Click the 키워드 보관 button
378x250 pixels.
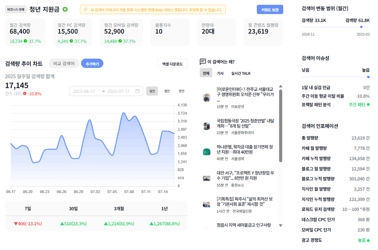270,10
